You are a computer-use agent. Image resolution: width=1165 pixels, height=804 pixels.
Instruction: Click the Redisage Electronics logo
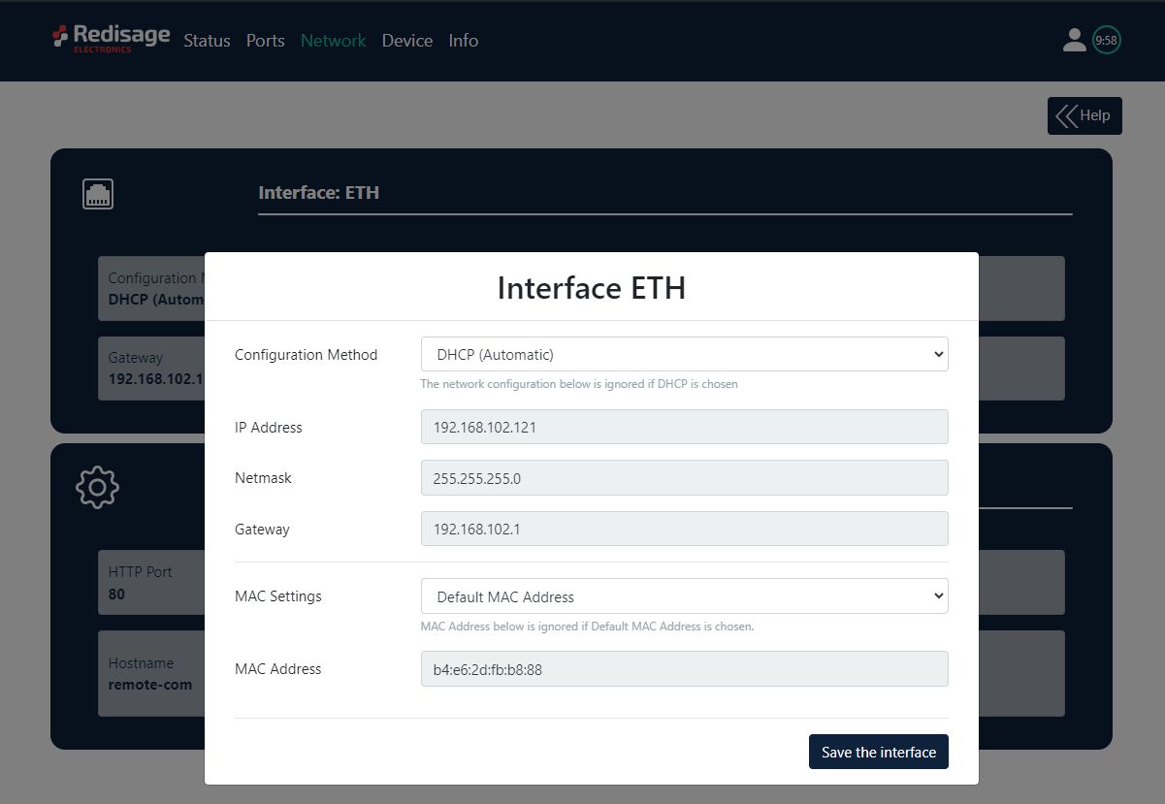pyautogui.click(x=111, y=39)
